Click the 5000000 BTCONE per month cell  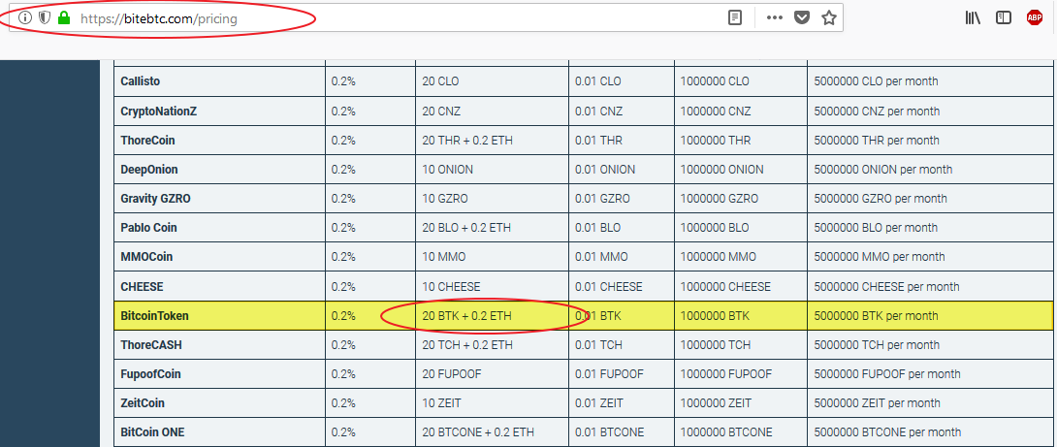click(930, 432)
